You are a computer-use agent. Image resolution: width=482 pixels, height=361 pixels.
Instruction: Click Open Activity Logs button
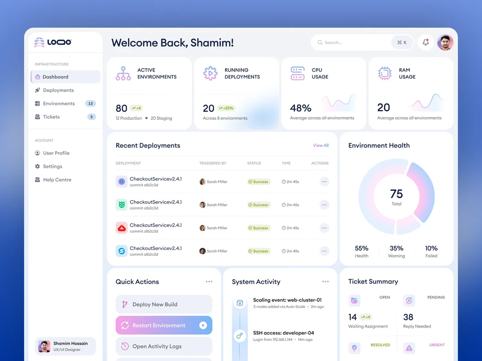coord(164,346)
